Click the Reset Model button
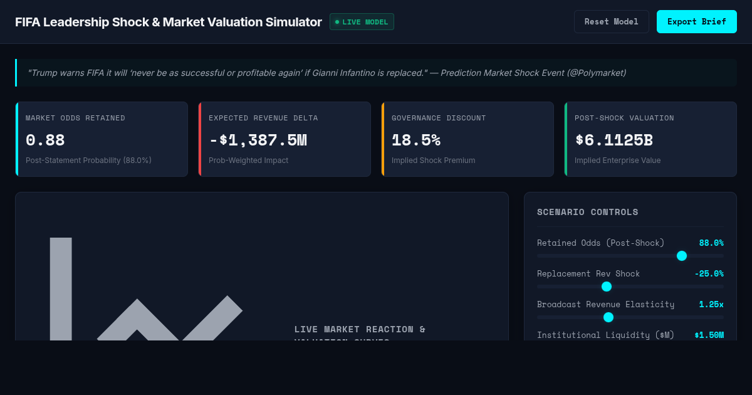The height and width of the screenshot is (395, 752). click(612, 21)
